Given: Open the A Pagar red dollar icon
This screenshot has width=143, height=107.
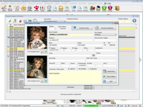Looking at the screenshot, I should [110, 8].
